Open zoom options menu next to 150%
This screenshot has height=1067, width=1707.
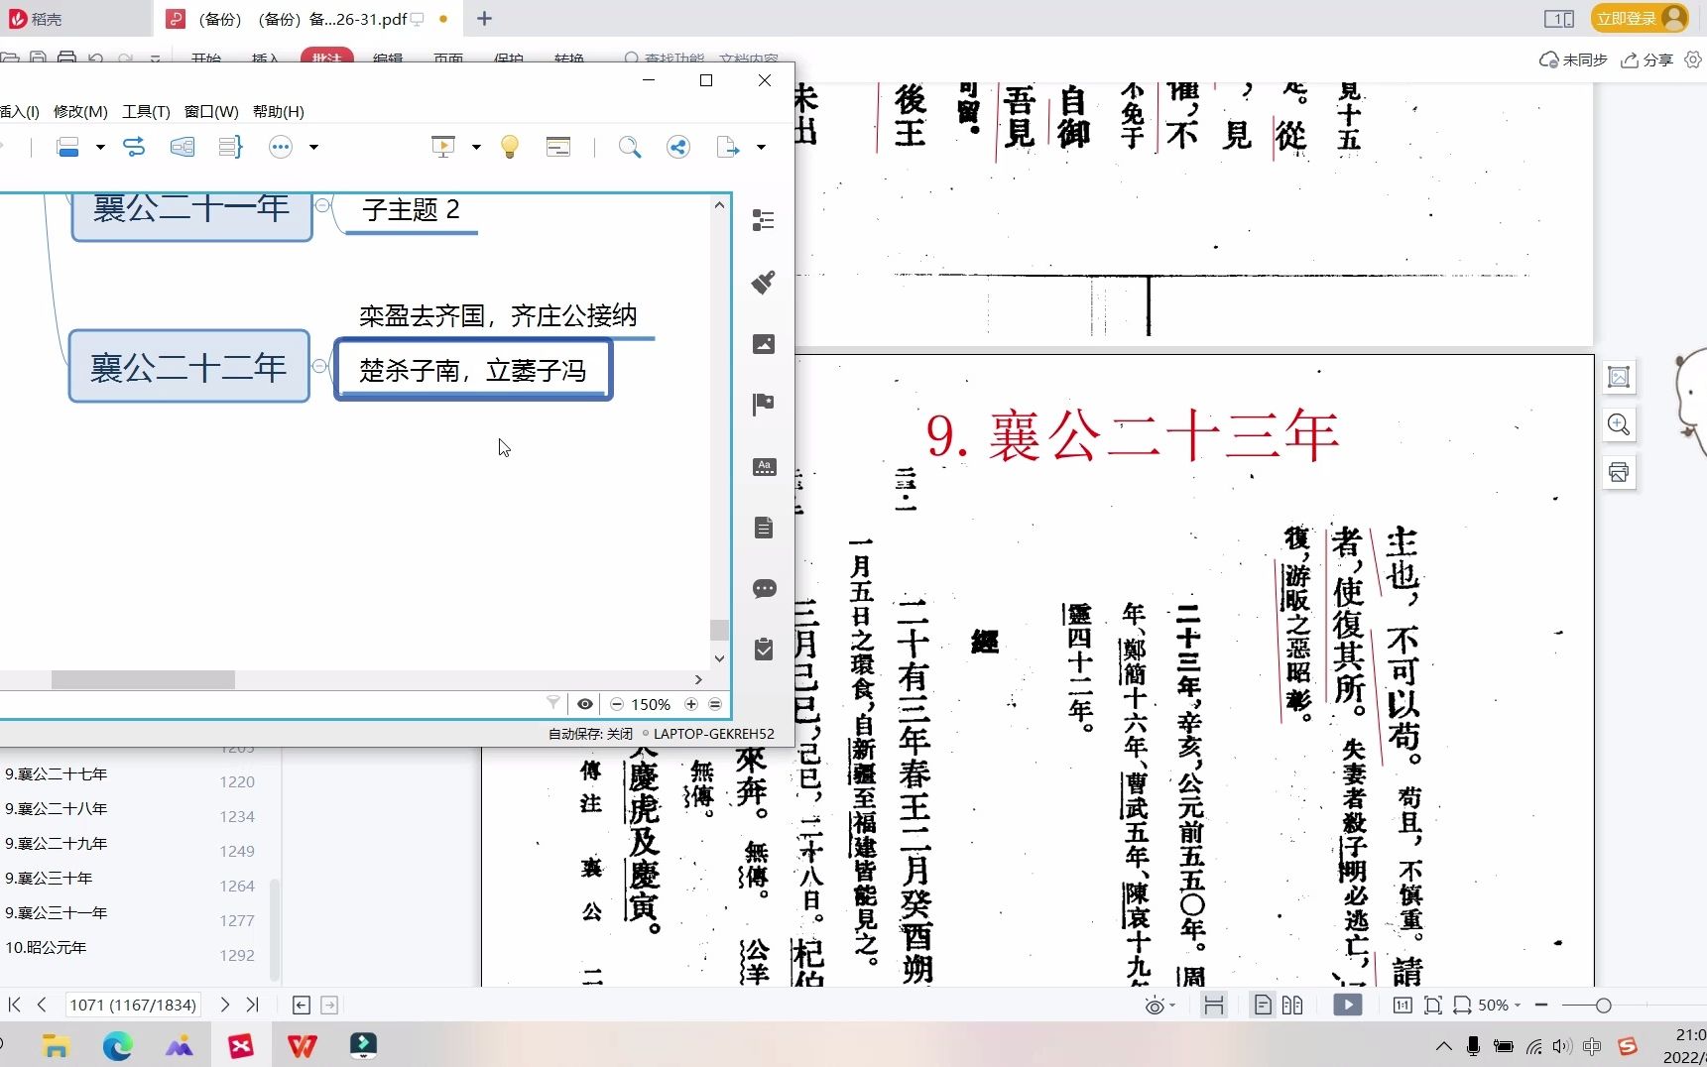pos(715,704)
